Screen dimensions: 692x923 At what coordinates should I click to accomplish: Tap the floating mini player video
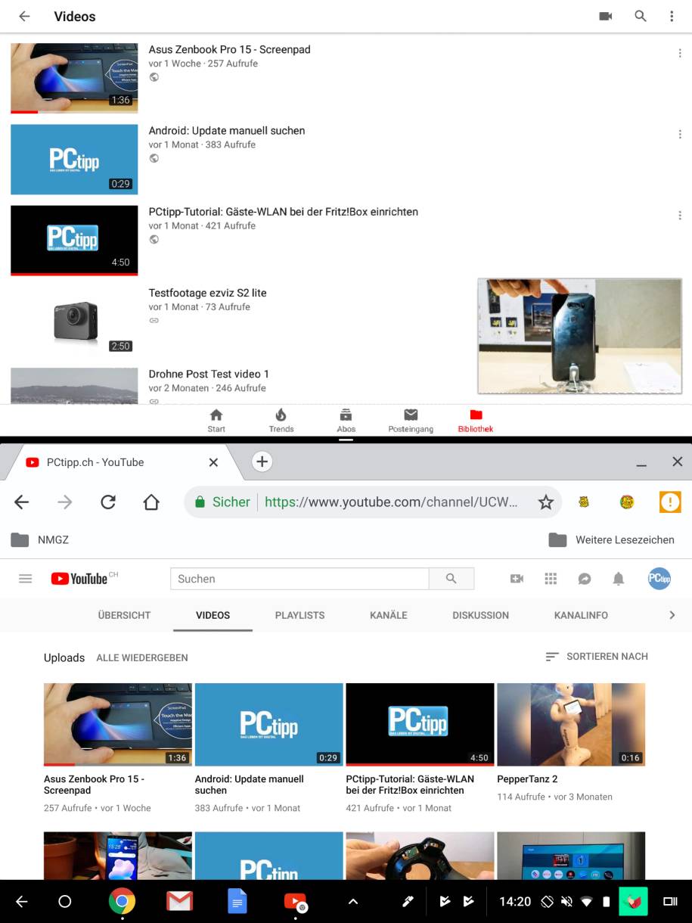click(x=580, y=336)
